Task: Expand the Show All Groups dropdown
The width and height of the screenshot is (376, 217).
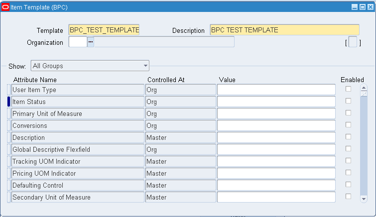Action: (146, 66)
